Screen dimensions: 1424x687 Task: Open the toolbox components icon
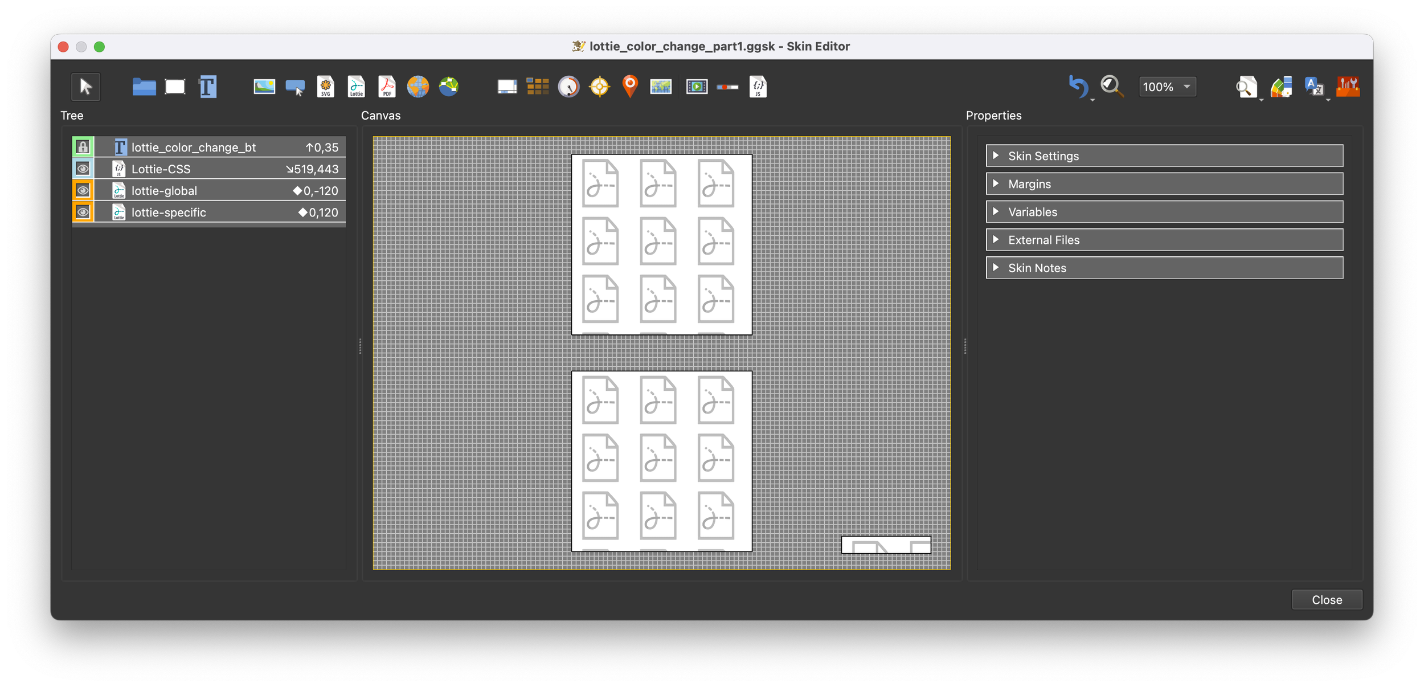point(1348,87)
